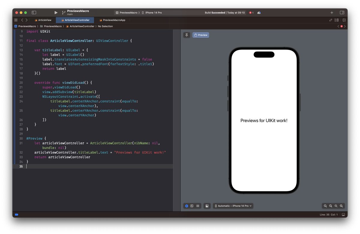360x234 pixels.
Task: Switch to the PreviewsMacroApp tab
Action: coord(113,20)
